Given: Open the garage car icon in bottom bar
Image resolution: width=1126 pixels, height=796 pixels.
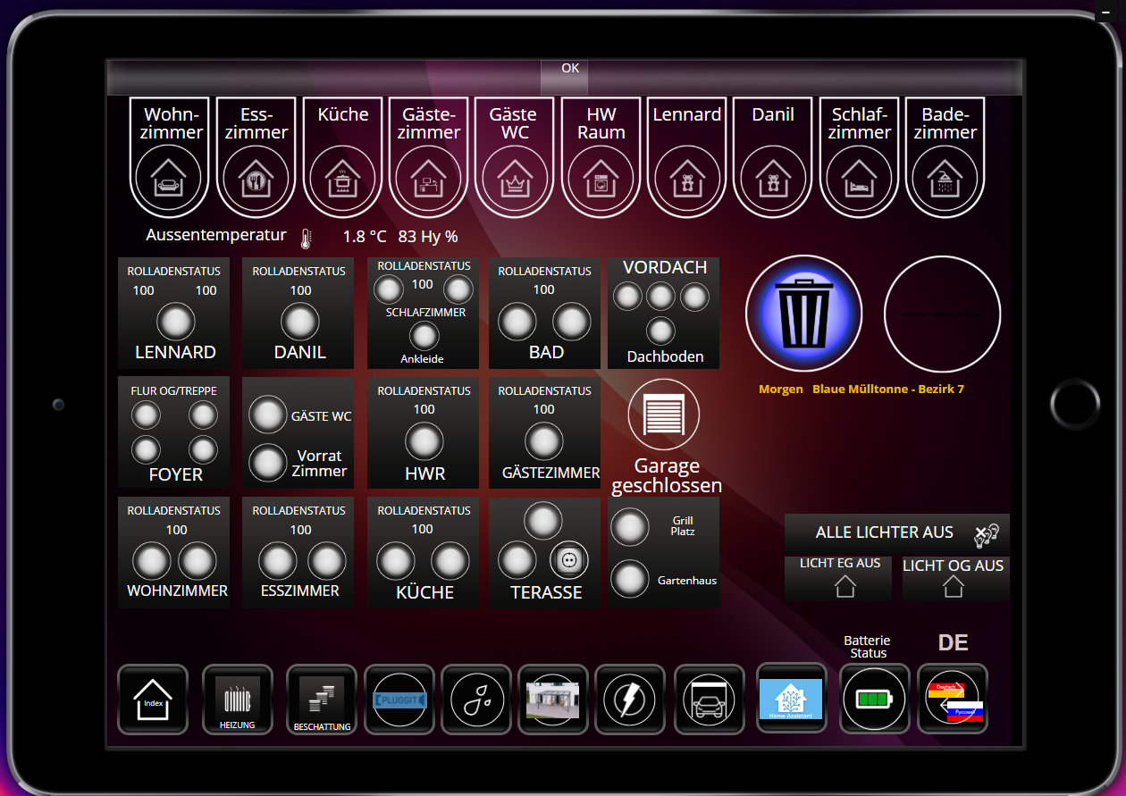Looking at the screenshot, I should click(x=709, y=700).
